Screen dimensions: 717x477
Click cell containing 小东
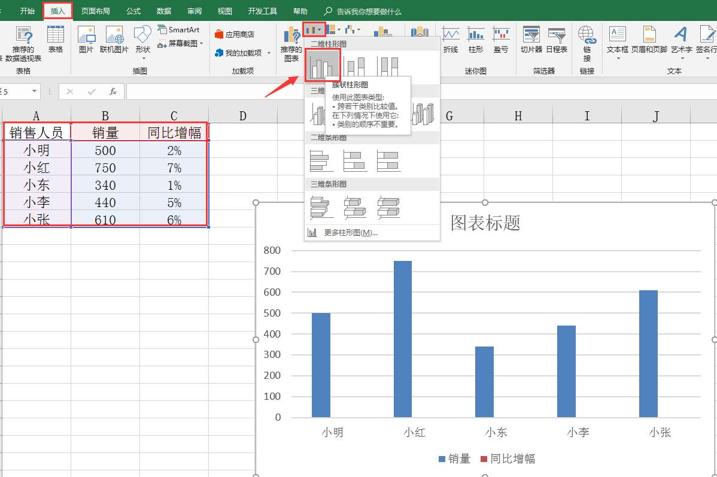point(37,185)
